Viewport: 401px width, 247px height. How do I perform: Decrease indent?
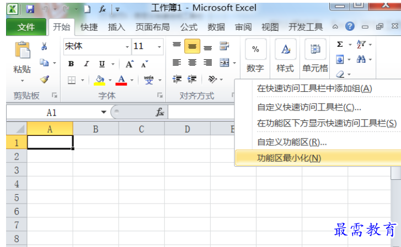pos(177,79)
